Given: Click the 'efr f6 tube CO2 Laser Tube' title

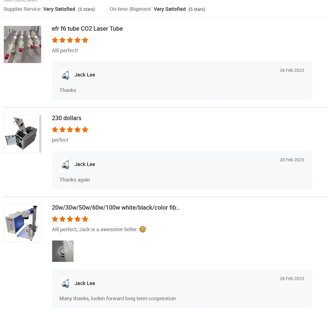Looking at the screenshot, I should [x=87, y=29].
